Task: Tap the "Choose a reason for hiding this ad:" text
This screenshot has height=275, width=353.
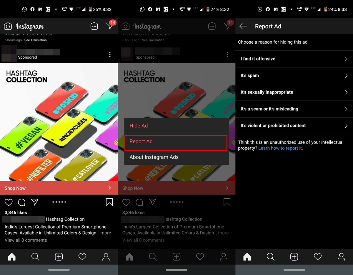Action: [x=273, y=42]
